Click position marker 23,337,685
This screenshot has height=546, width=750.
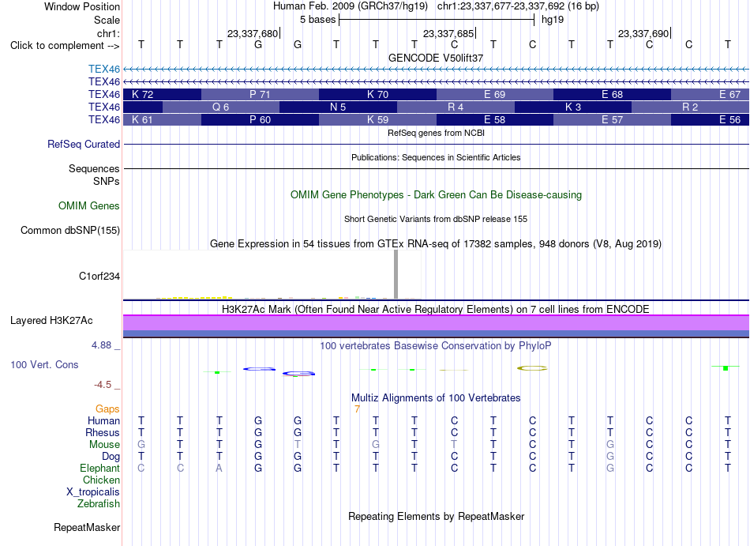[449, 33]
